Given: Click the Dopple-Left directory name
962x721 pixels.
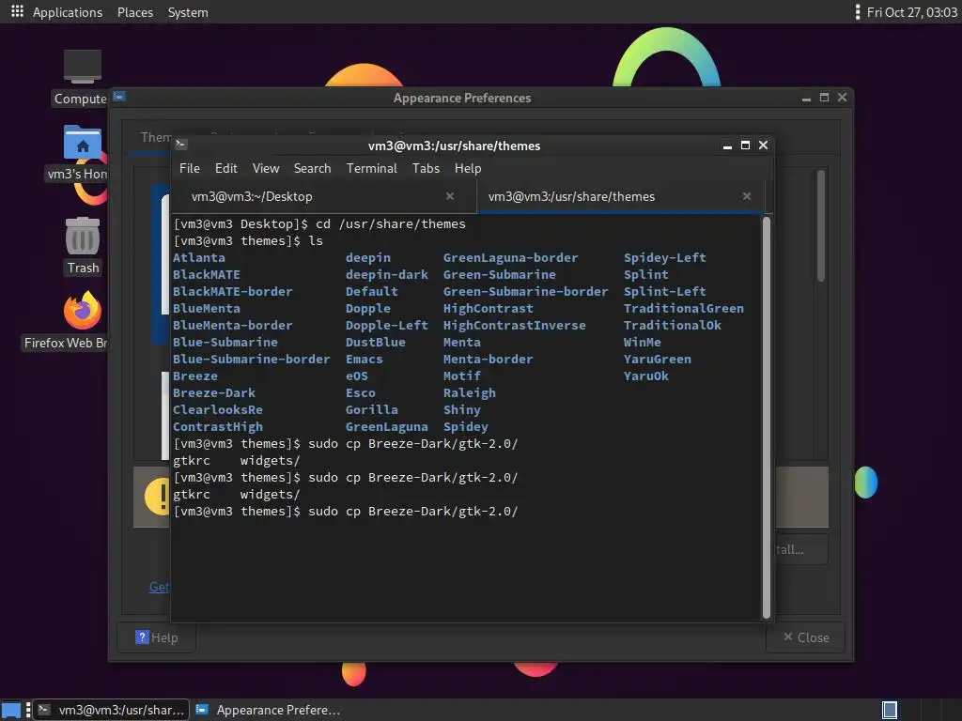Looking at the screenshot, I should [386, 326].
